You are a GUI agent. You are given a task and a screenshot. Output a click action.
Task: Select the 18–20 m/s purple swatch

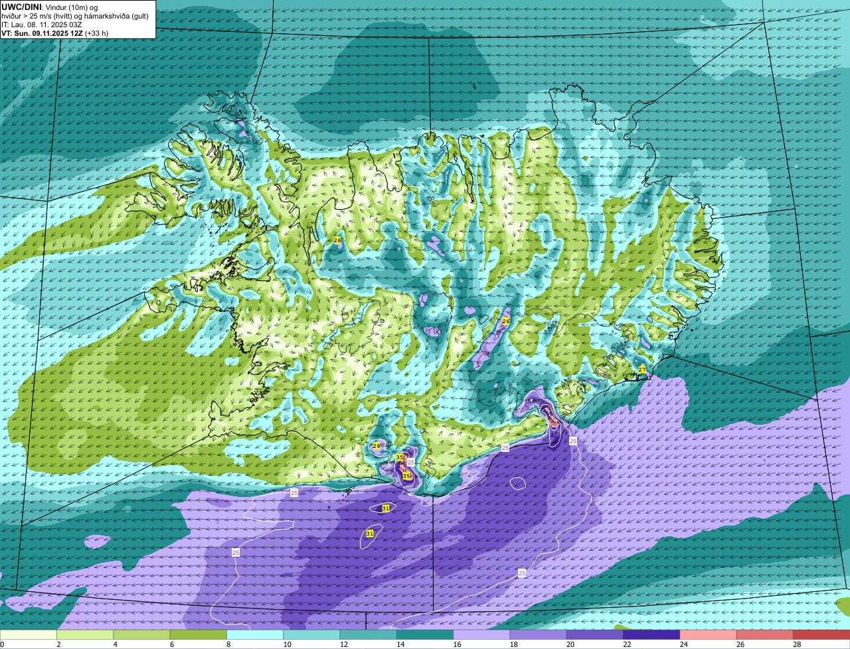coord(539,635)
